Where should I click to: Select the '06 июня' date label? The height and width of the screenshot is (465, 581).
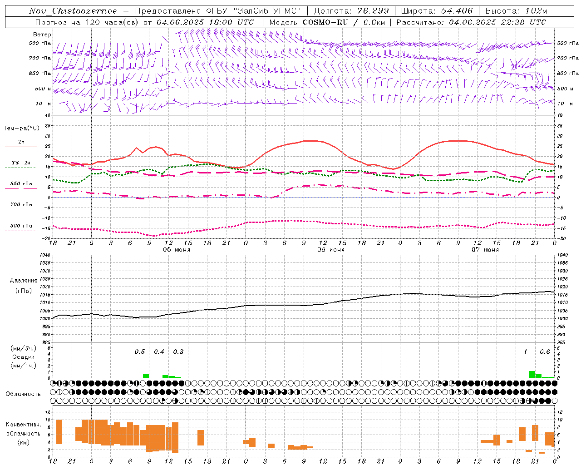point(331,250)
